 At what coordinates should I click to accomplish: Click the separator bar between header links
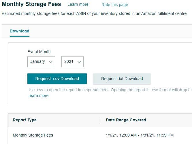(x=95, y=5)
